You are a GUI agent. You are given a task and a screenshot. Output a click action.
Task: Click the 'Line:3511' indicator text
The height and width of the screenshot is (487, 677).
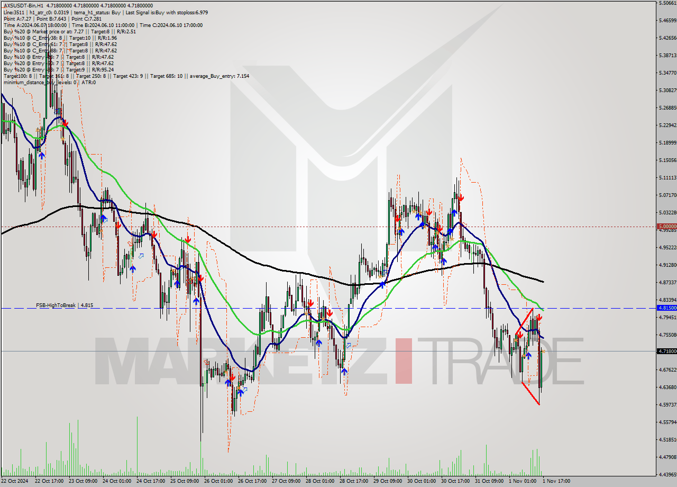click(x=14, y=12)
